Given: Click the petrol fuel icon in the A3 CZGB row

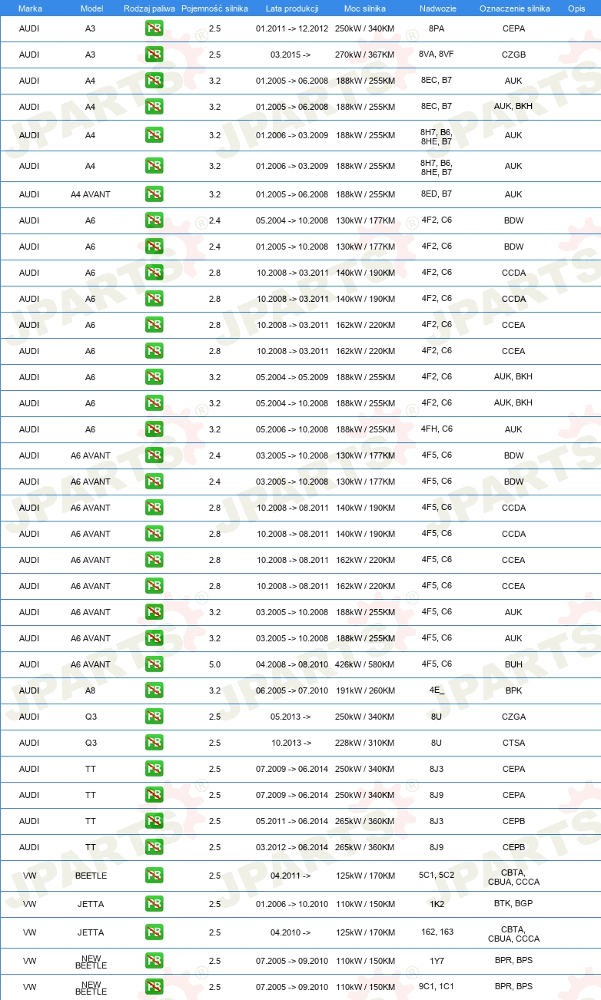Looking at the screenshot, I should [x=154, y=55].
